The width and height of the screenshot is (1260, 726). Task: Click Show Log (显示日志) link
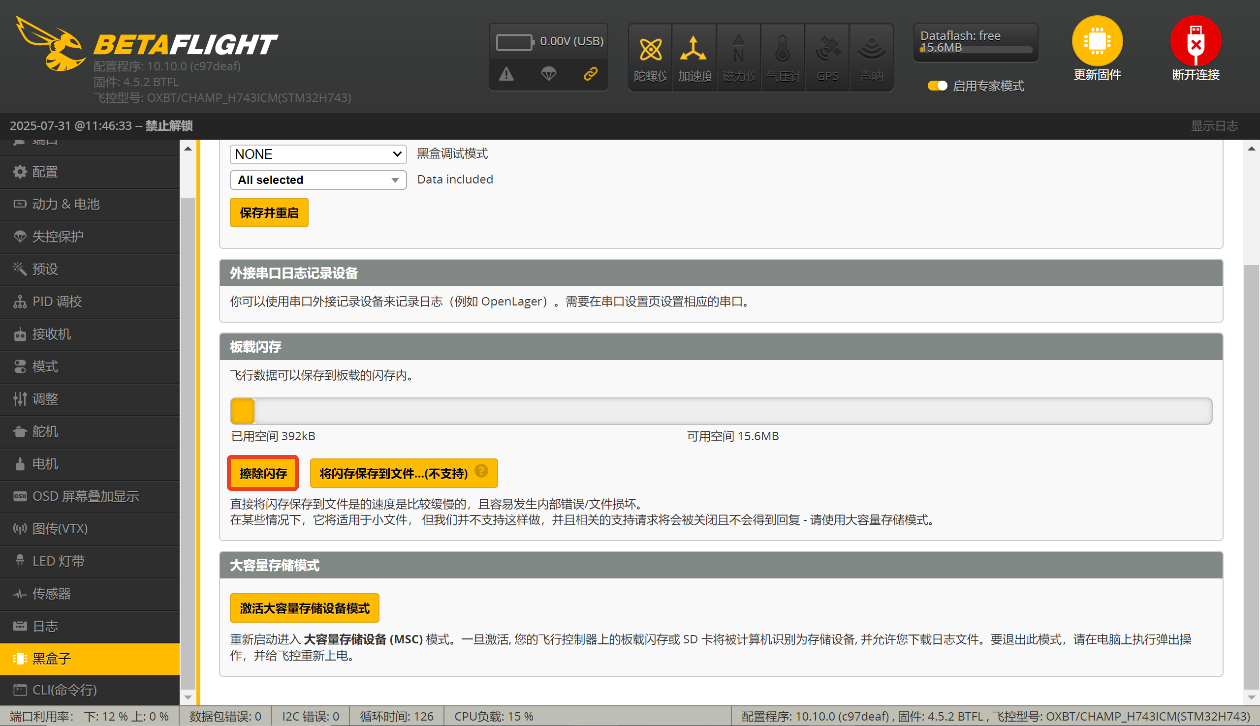(x=1214, y=125)
